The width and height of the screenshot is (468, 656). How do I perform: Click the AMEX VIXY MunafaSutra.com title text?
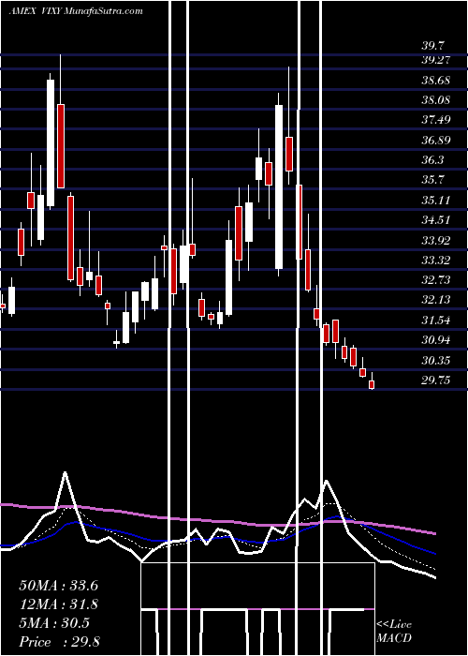tap(76, 11)
